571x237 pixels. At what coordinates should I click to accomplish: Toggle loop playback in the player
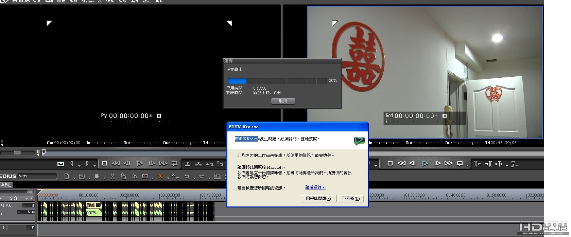tap(174, 164)
